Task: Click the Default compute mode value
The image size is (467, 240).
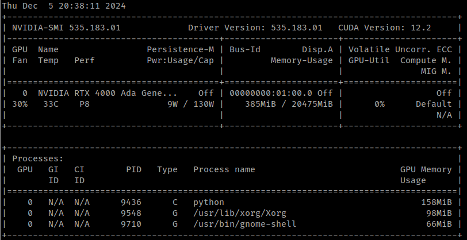Action: click(x=434, y=104)
